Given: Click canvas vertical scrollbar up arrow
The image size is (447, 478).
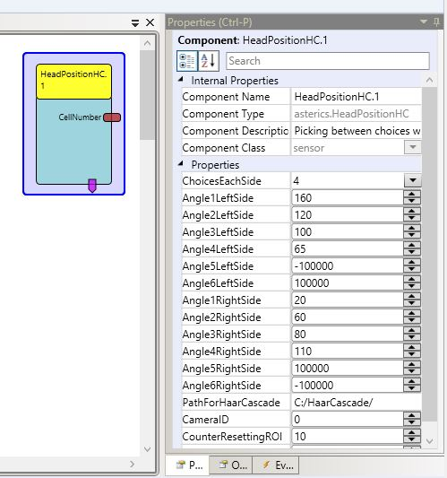Looking at the screenshot, I should (148, 43).
